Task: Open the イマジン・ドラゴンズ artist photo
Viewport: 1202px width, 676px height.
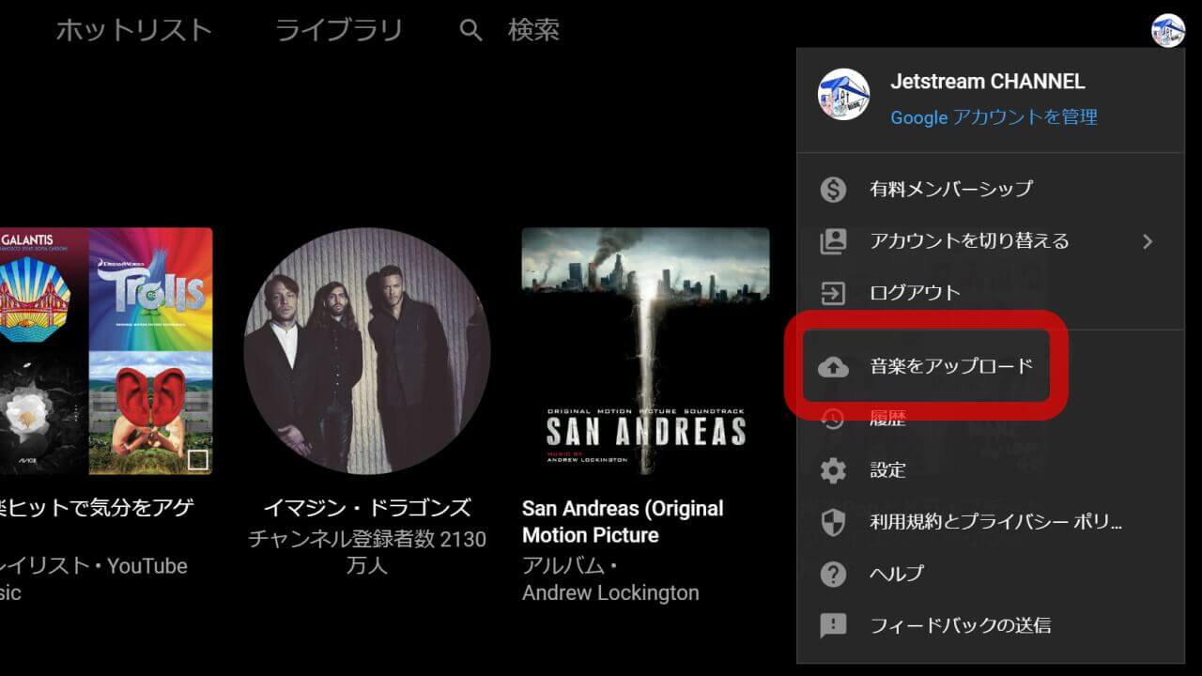Action: [x=366, y=350]
